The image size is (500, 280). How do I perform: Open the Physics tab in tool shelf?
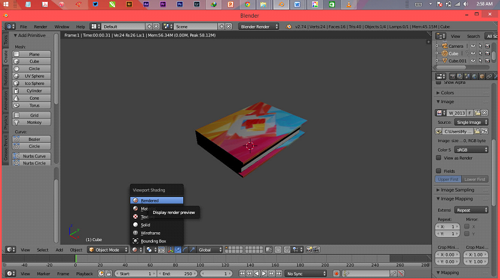click(5, 123)
